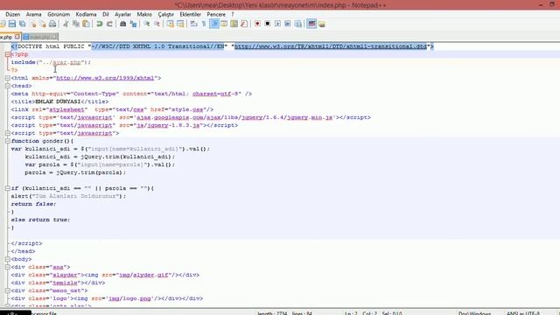Start macro recording with red dot icon

[257, 24]
